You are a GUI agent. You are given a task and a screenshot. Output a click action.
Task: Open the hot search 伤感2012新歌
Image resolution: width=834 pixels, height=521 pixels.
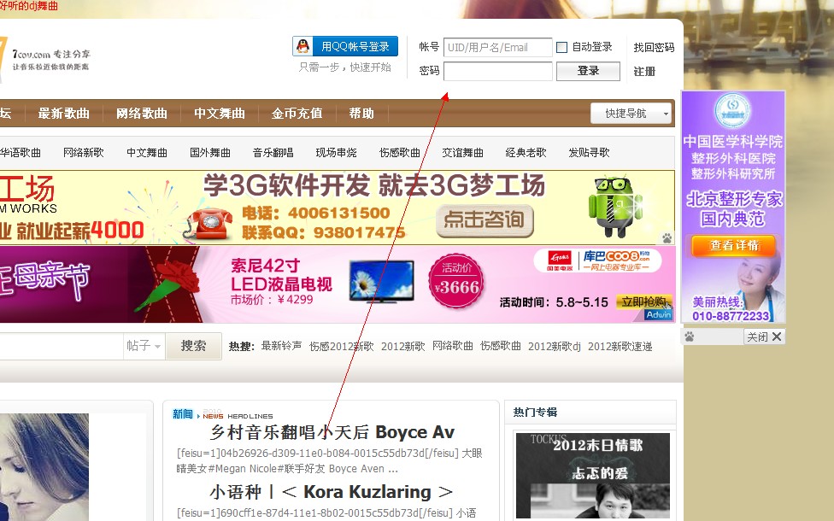pyautogui.click(x=342, y=347)
